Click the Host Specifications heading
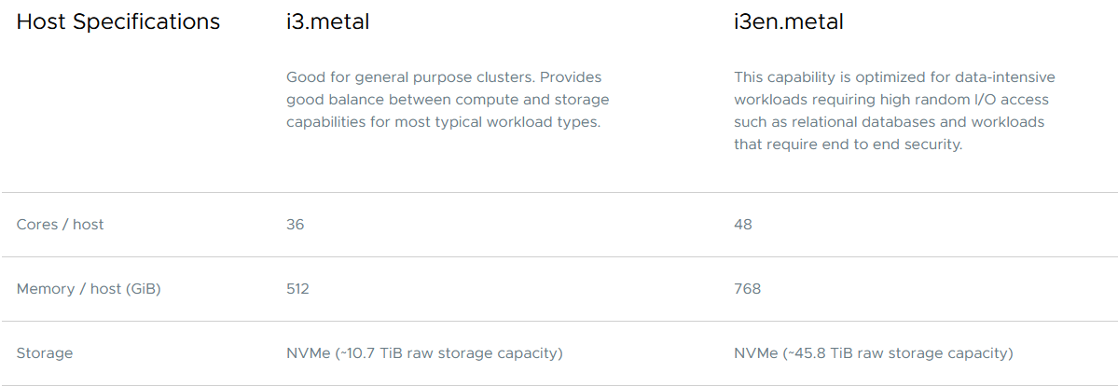The image size is (1118, 386). pos(118,22)
